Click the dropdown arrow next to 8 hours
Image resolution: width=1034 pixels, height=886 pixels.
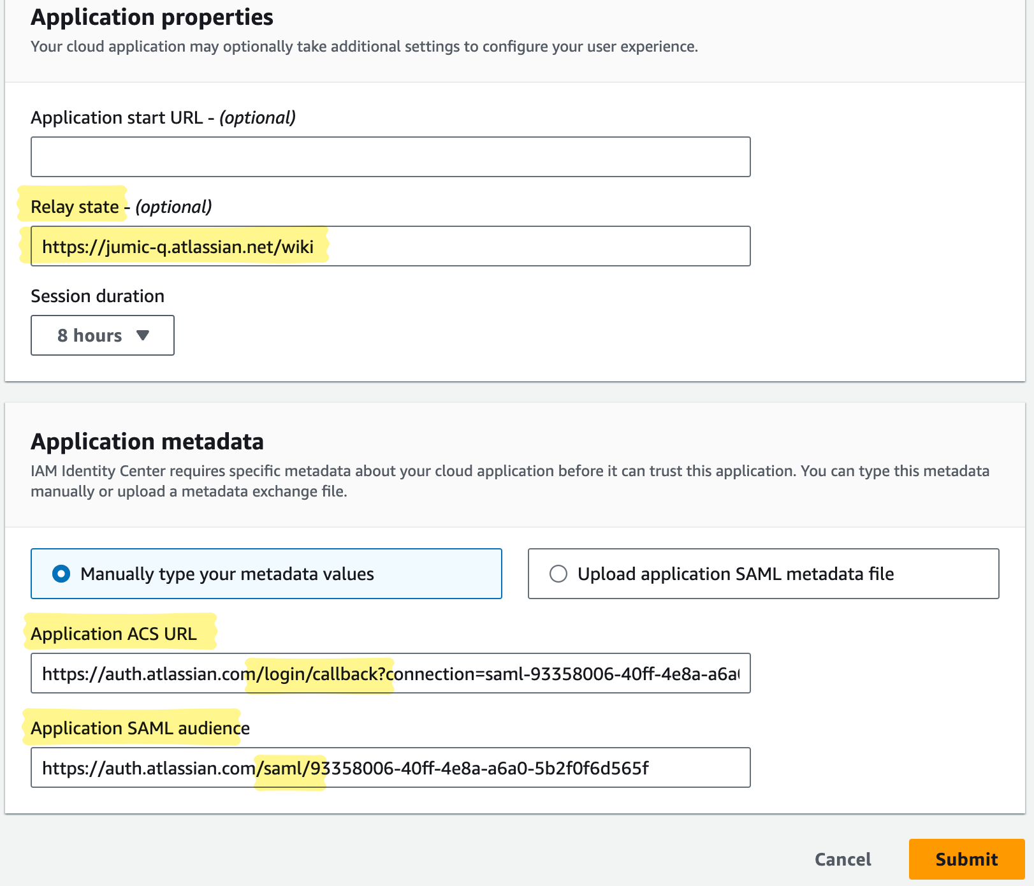coord(143,335)
